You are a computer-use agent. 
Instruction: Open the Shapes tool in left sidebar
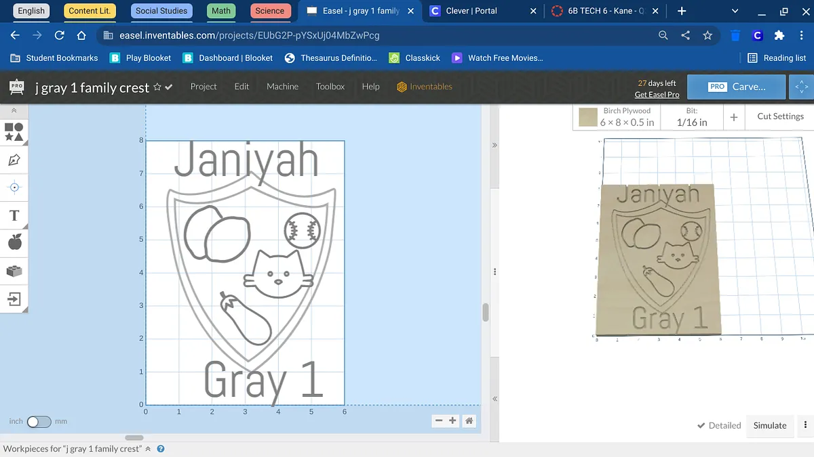click(14, 132)
